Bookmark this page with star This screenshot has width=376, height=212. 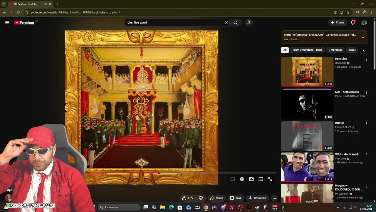click(x=348, y=12)
